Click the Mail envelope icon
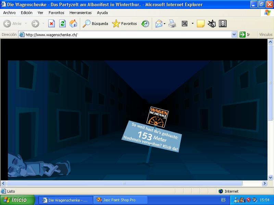This screenshot has width=274, height=205. [159, 24]
